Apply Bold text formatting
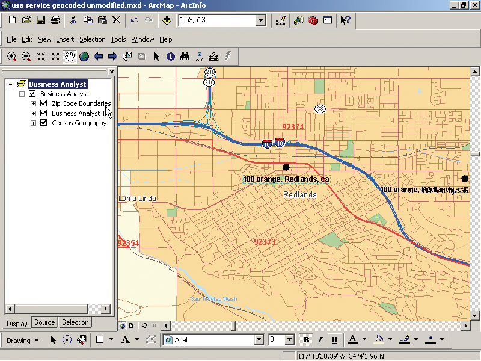The width and height of the screenshot is (481, 361). pyautogui.click(x=306, y=340)
